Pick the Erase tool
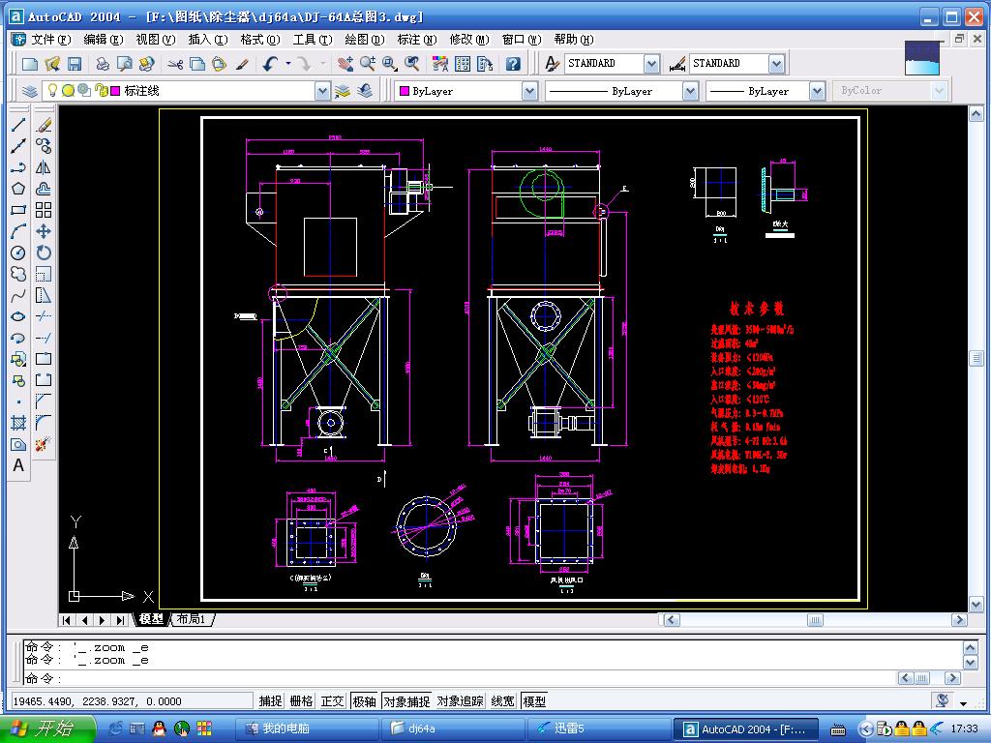The height and width of the screenshot is (743, 991). click(x=44, y=126)
